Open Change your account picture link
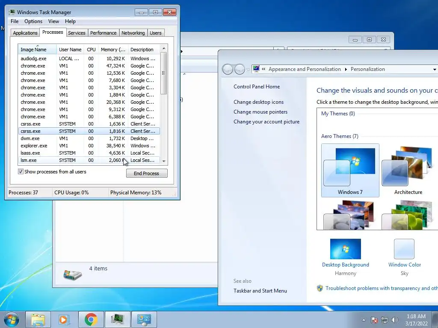This screenshot has height=328, width=438. pos(266,122)
